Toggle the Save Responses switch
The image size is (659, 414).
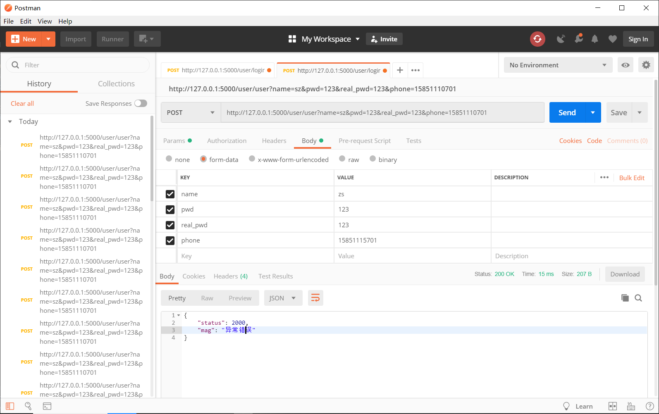pyautogui.click(x=141, y=103)
